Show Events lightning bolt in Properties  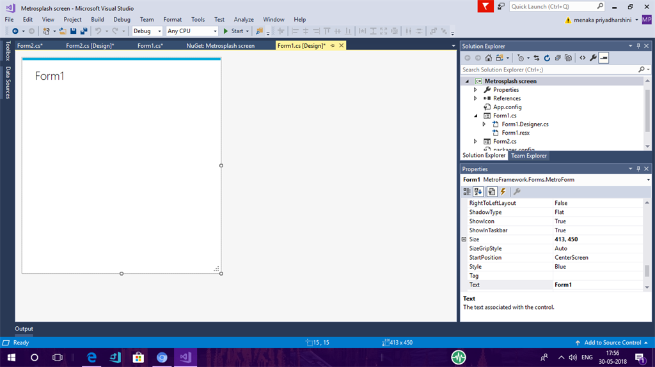pyautogui.click(x=503, y=191)
